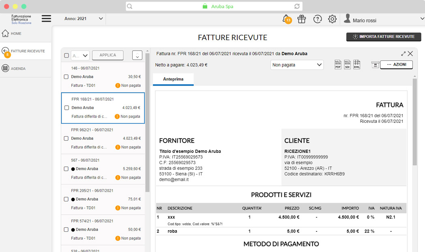Open invoice FPR 574/21 for 50,00 €
The width and height of the screenshot is (425, 252).
coord(103,230)
